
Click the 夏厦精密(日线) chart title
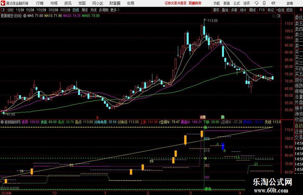11,16
